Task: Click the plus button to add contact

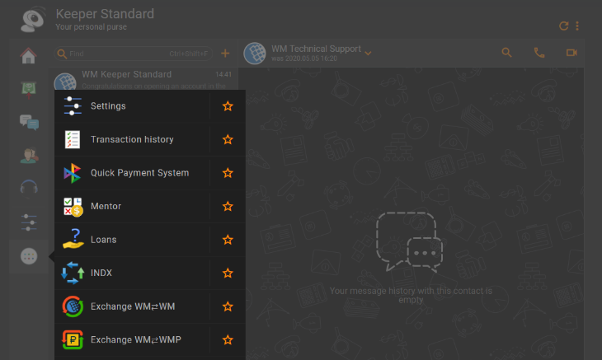Action: click(225, 54)
